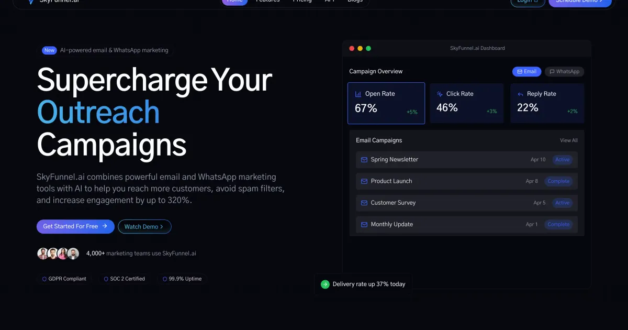This screenshot has height=330, width=628.
Task: Click the 99.9% Uptime badge text
Action: 185,279
